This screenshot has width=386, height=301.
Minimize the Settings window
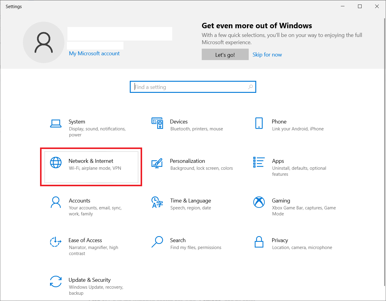tap(343, 6)
